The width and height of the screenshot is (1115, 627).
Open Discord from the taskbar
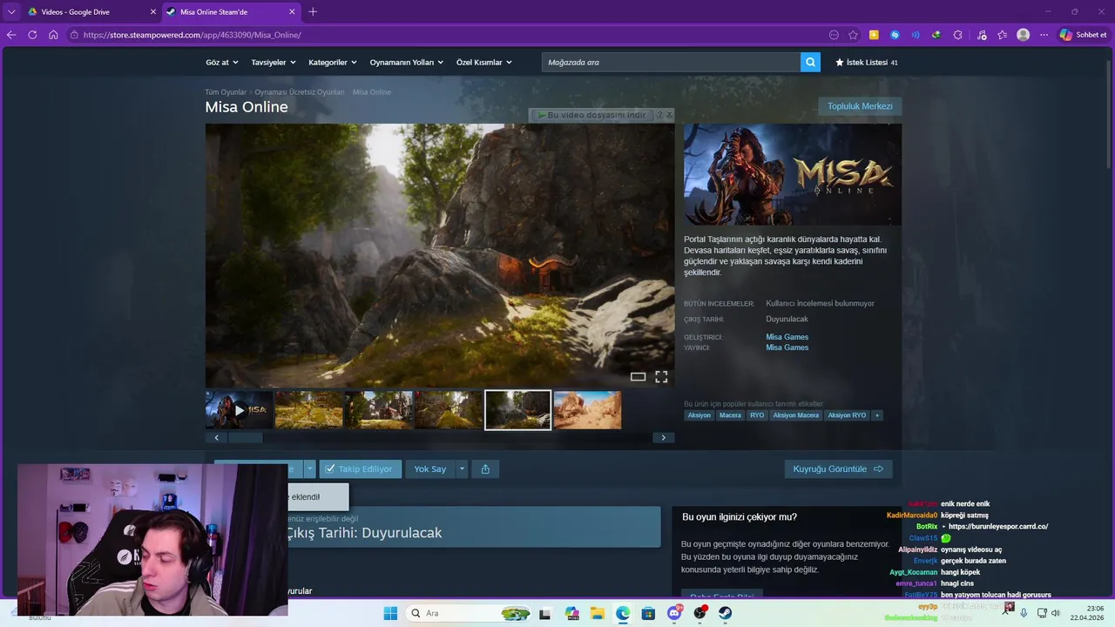(674, 613)
